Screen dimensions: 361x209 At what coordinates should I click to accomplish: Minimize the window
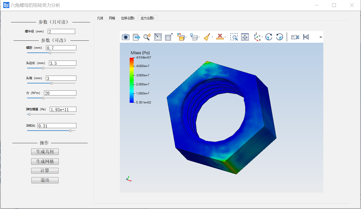pyautogui.click(x=317, y=5)
